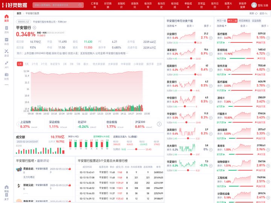
Task: Add 招商银行 with its plus icon
Action: [211, 70]
